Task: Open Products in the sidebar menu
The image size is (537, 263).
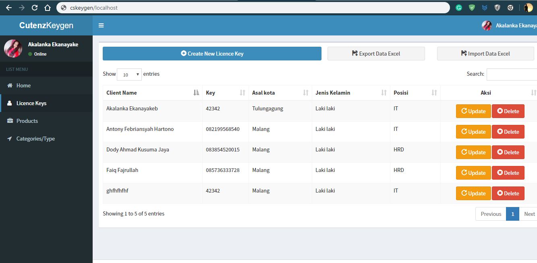Action: tap(27, 121)
